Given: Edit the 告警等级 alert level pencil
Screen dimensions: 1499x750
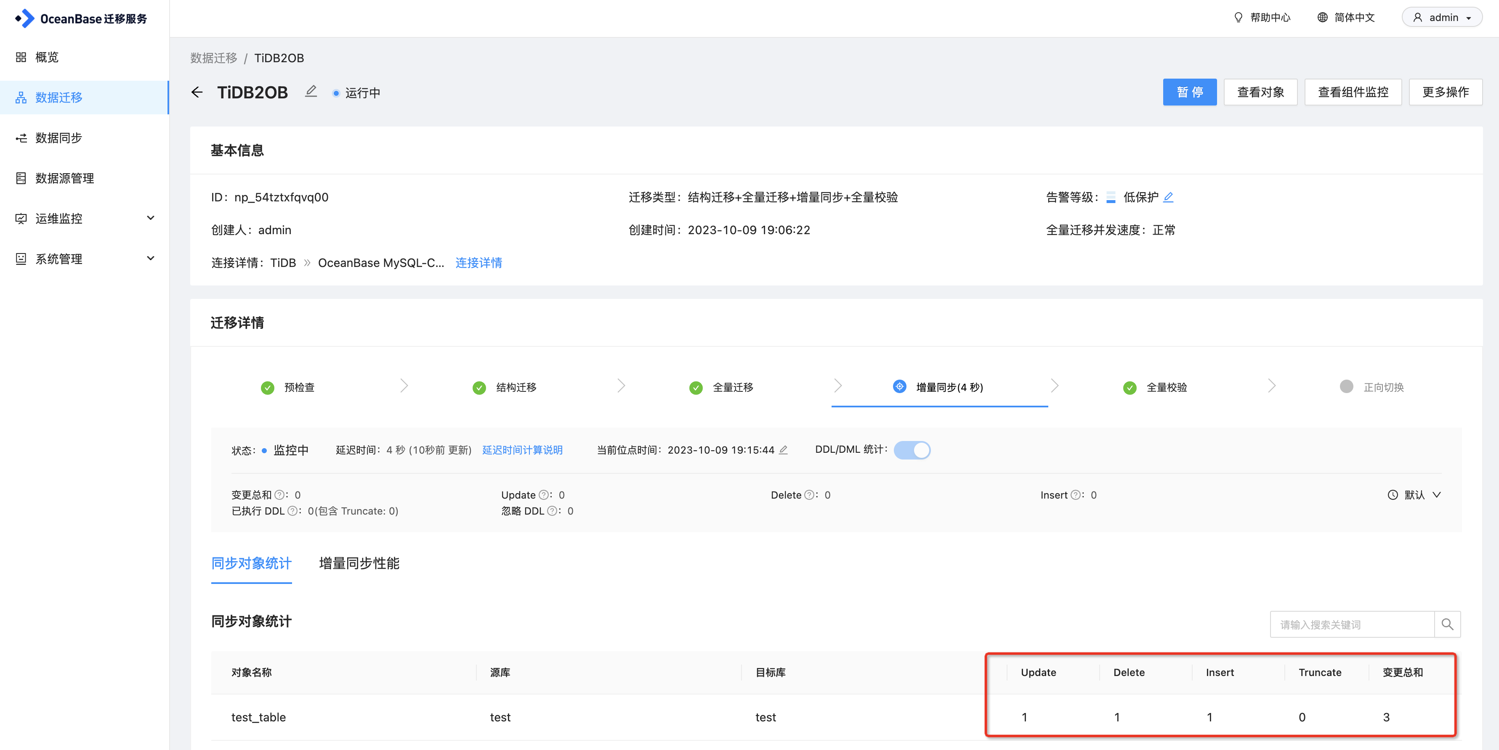Looking at the screenshot, I should point(1168,197).
